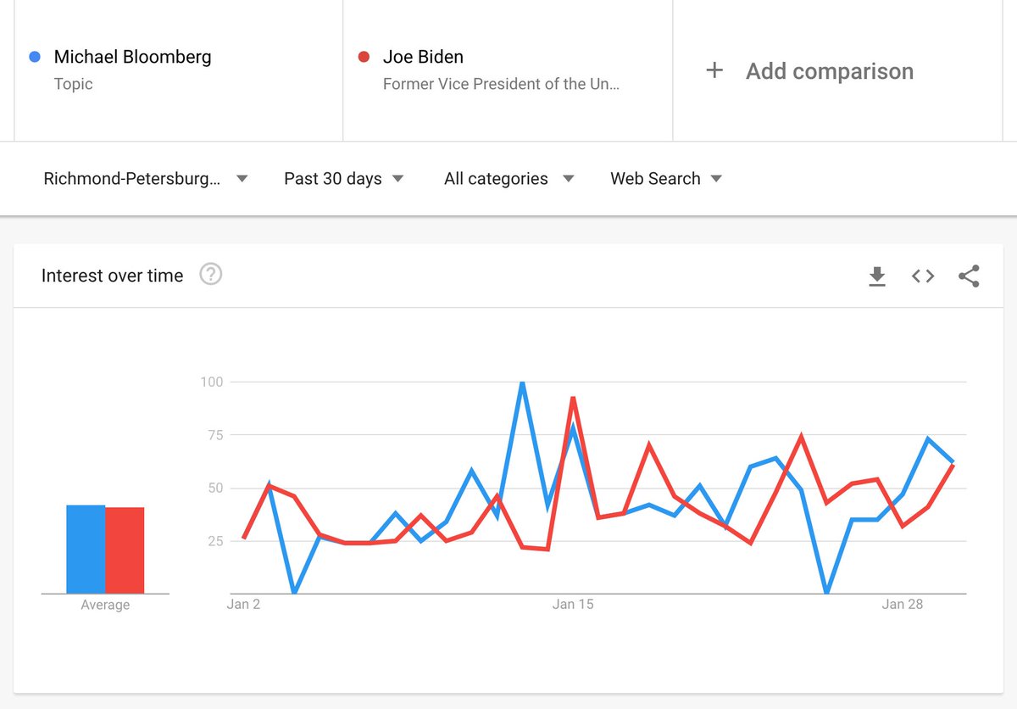Click the red Joe Biden color dot
1017x709 pixels.
pyautogui.click(x=364, y=57)
